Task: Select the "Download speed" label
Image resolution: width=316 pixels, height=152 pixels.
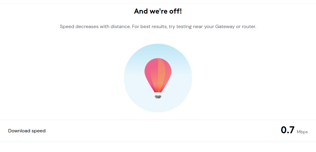Action: (x=27, y=131)
